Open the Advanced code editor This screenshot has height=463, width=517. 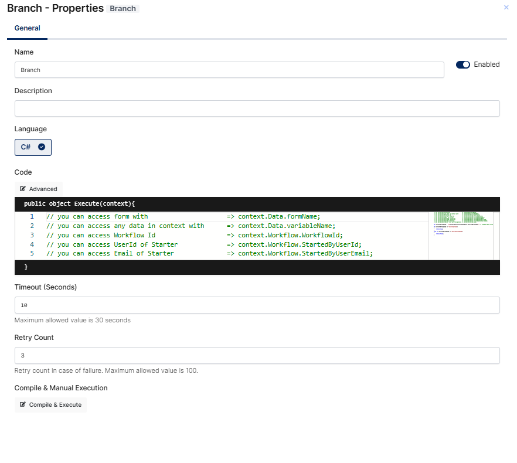(x=39, y=189)
